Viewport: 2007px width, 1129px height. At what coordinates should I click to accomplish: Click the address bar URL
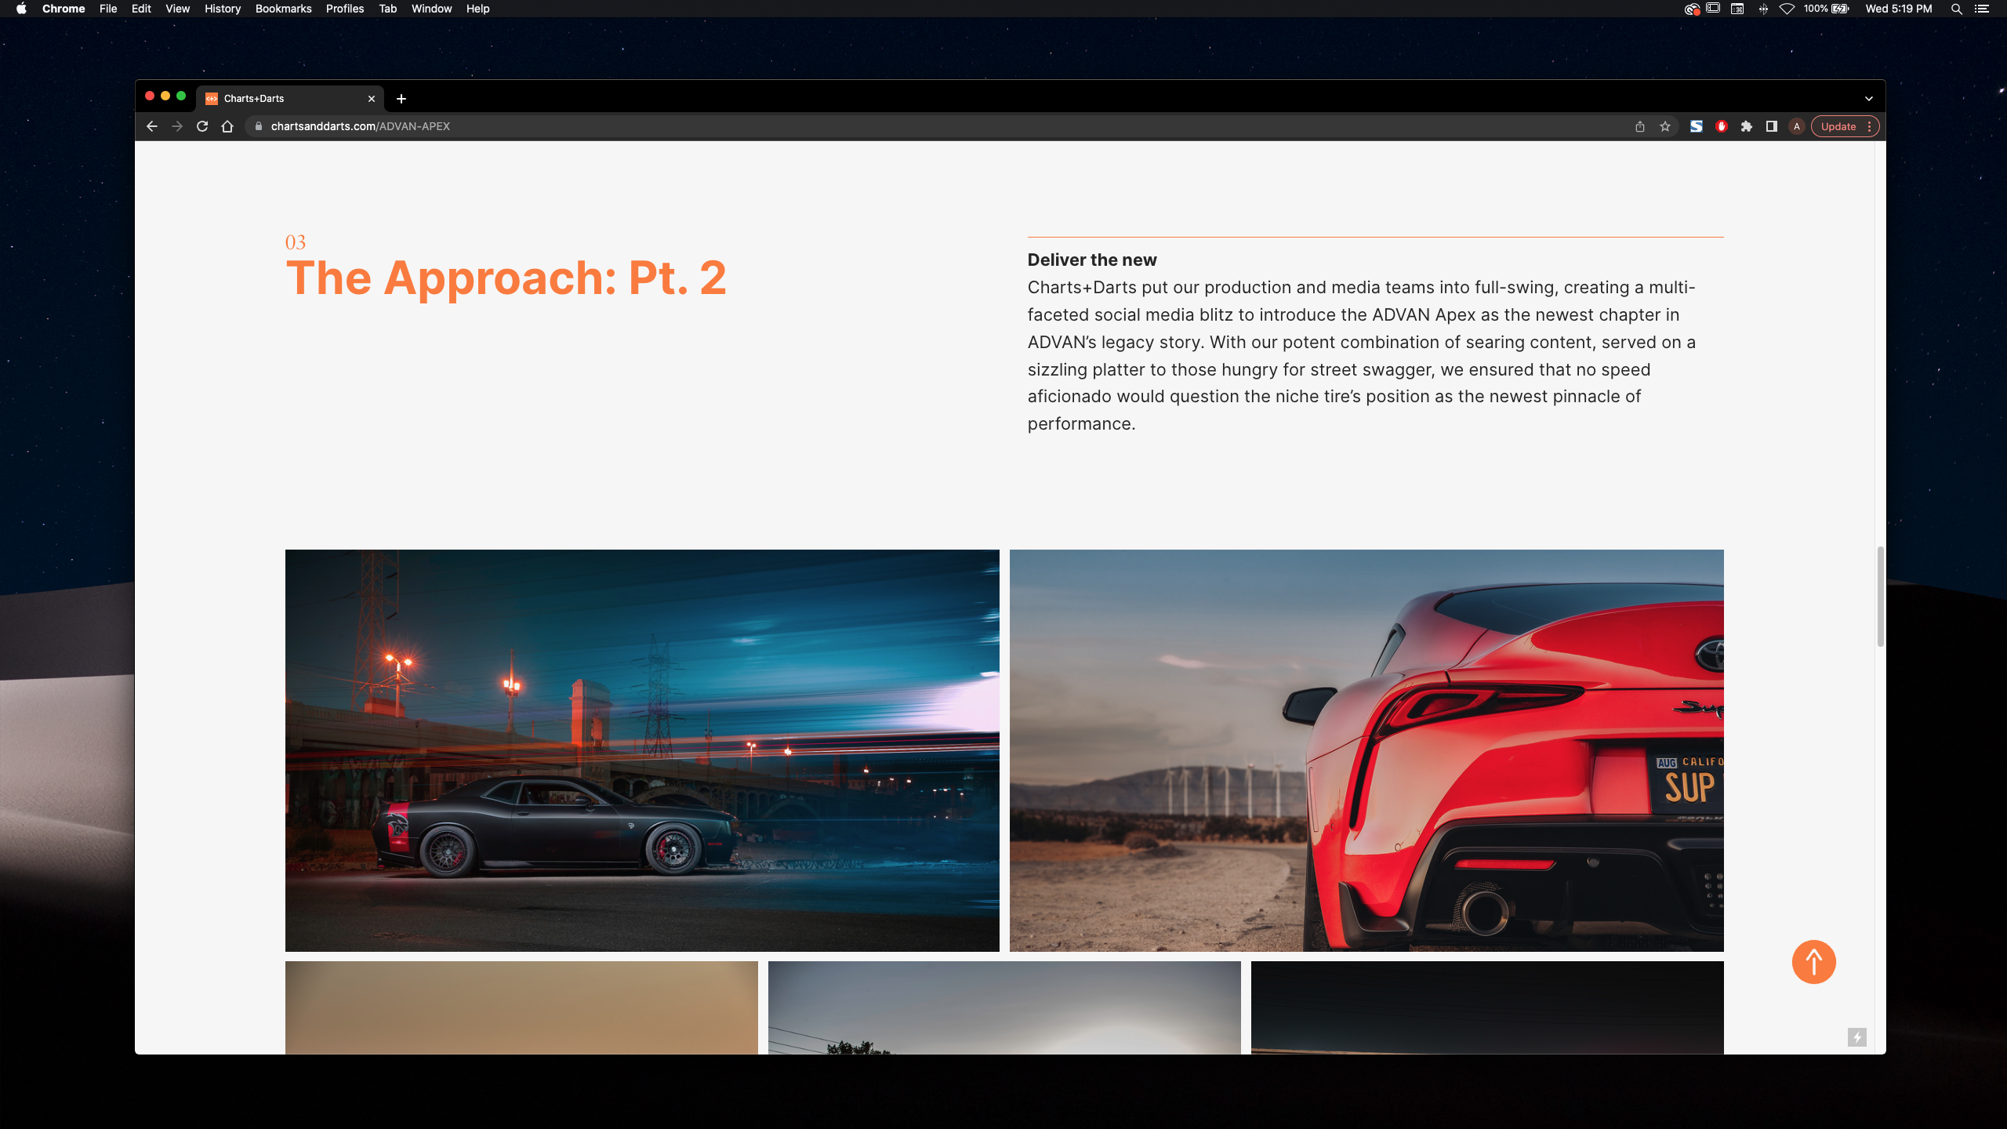361,126
